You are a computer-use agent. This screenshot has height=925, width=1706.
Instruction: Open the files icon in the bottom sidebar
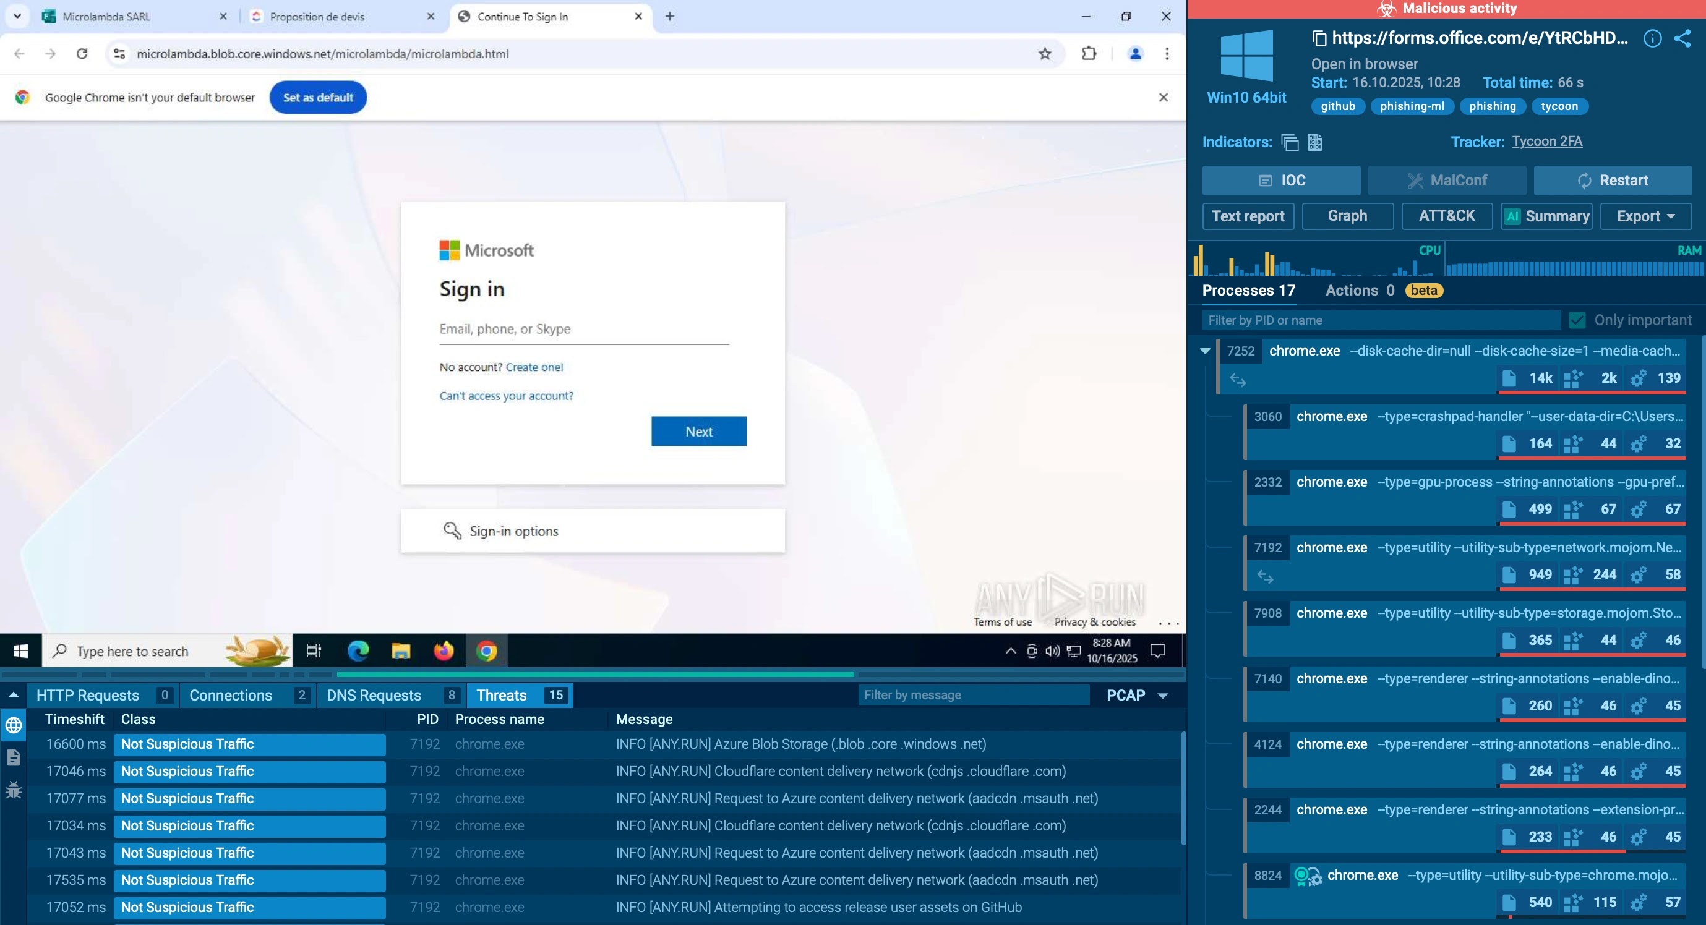pos(13,757)
